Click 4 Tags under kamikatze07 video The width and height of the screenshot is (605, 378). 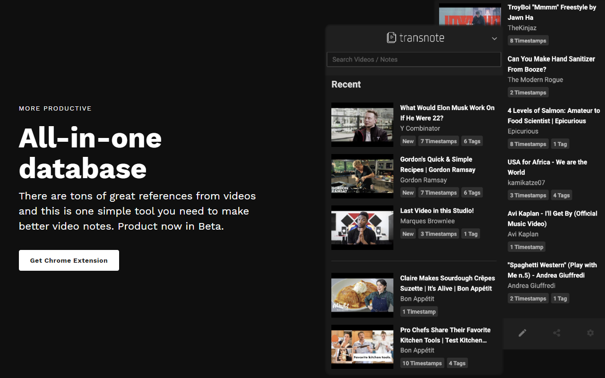click(x=561, y=195)
